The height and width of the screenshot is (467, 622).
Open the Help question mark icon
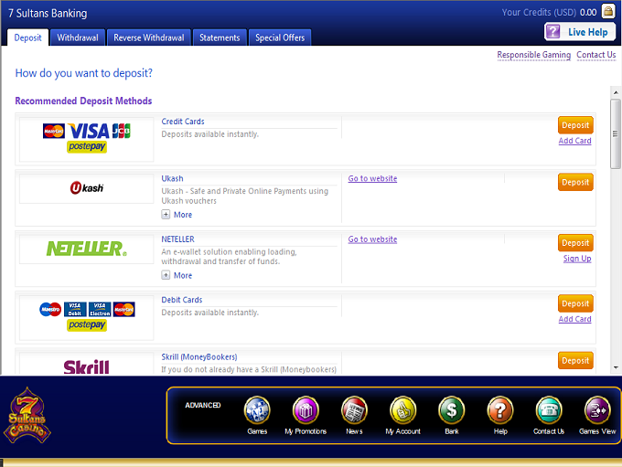(500, 410)
